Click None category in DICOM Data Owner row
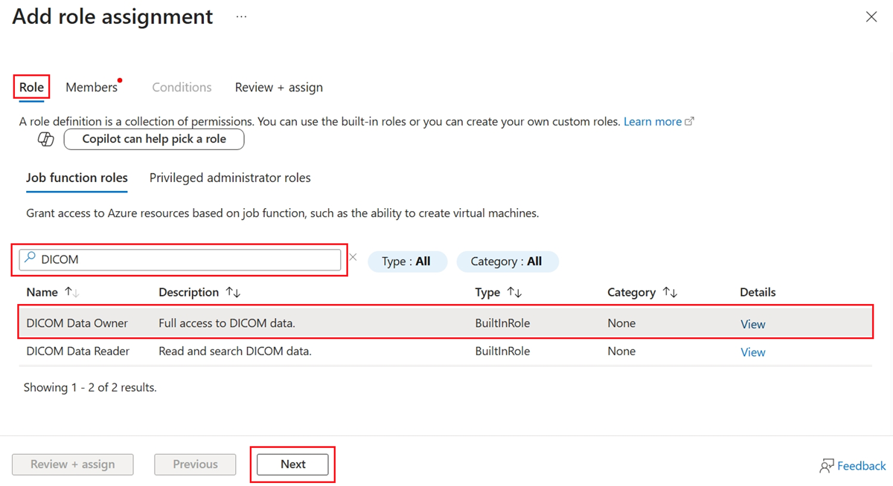 621,323
